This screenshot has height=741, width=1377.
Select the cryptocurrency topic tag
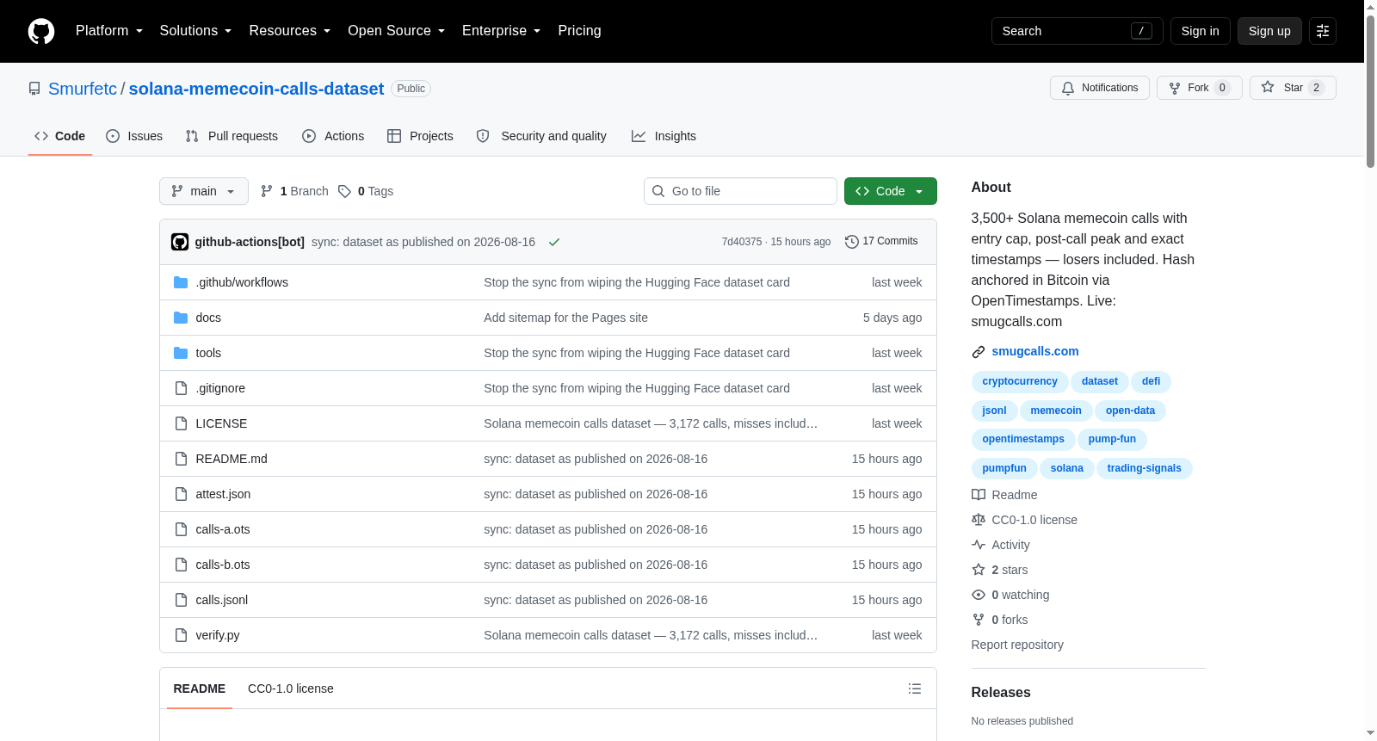coord(1020,381)
